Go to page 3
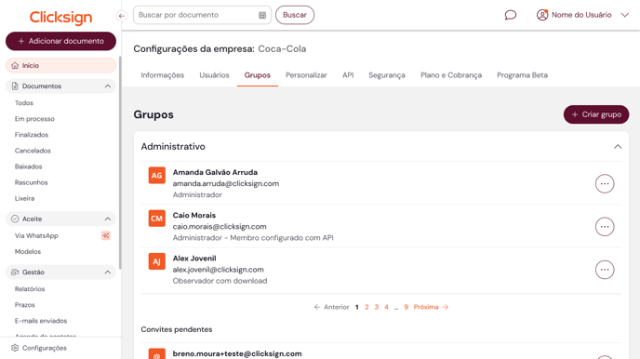Screen dimensions: 640x359 coord(377,307)
